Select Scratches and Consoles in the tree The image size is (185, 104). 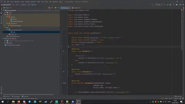[12, 45]
